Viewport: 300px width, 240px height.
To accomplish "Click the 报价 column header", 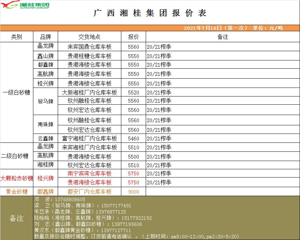I will (133, 37).
